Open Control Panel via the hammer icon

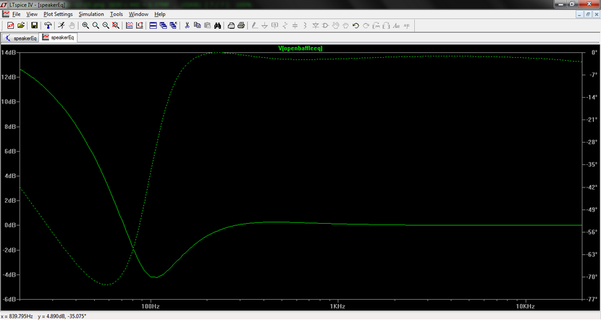pos(48,25)
